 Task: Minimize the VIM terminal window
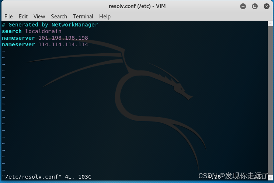point(243,7)
